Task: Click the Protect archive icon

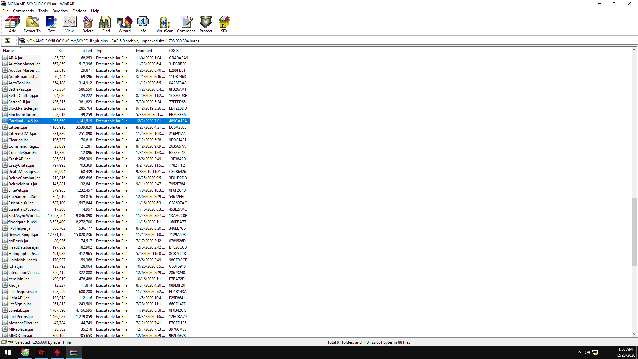Action: pos(206,25)
